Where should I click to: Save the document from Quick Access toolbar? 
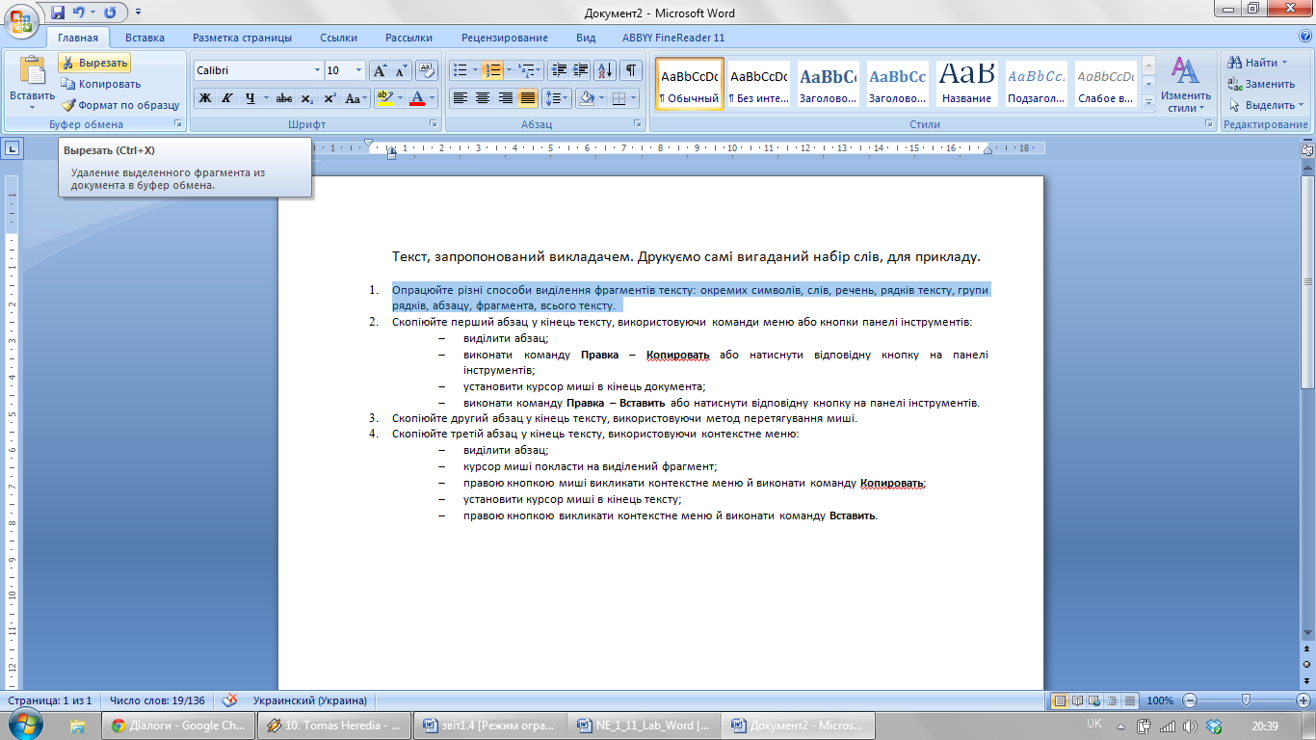pos(58,13)
